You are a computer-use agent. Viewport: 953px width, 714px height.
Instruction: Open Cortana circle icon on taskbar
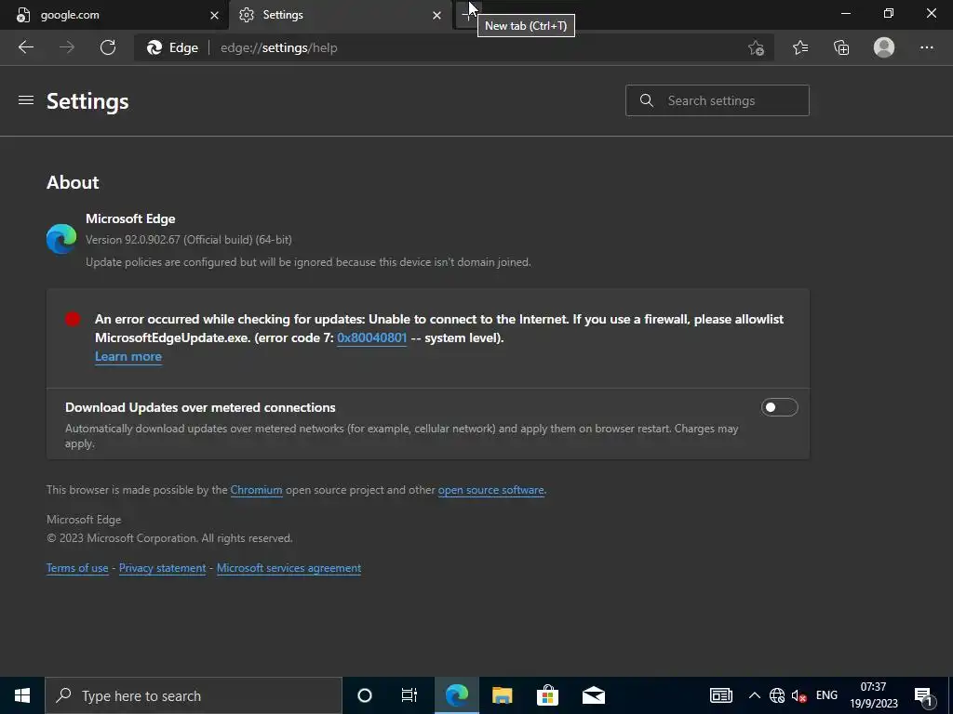point(365,695)
